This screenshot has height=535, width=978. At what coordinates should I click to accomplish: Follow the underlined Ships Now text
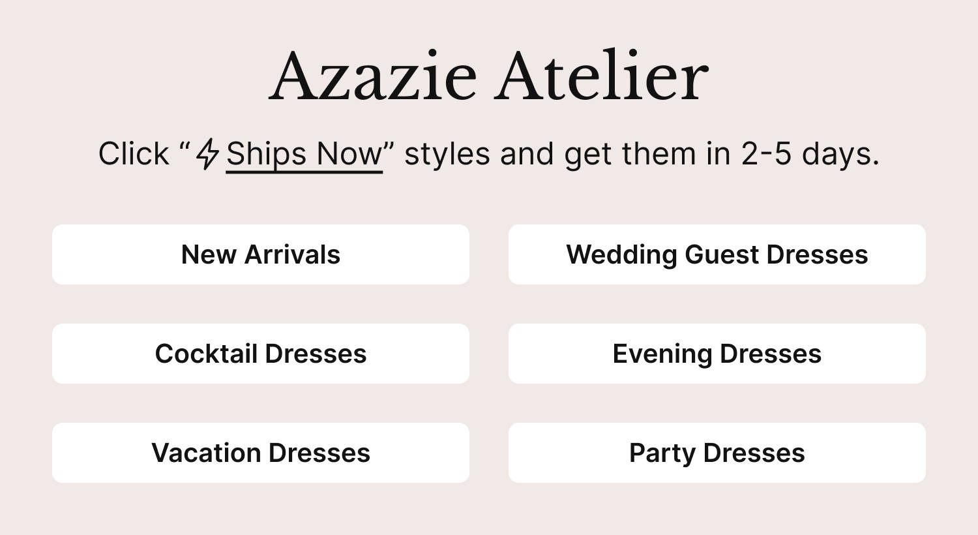[304, 155]
